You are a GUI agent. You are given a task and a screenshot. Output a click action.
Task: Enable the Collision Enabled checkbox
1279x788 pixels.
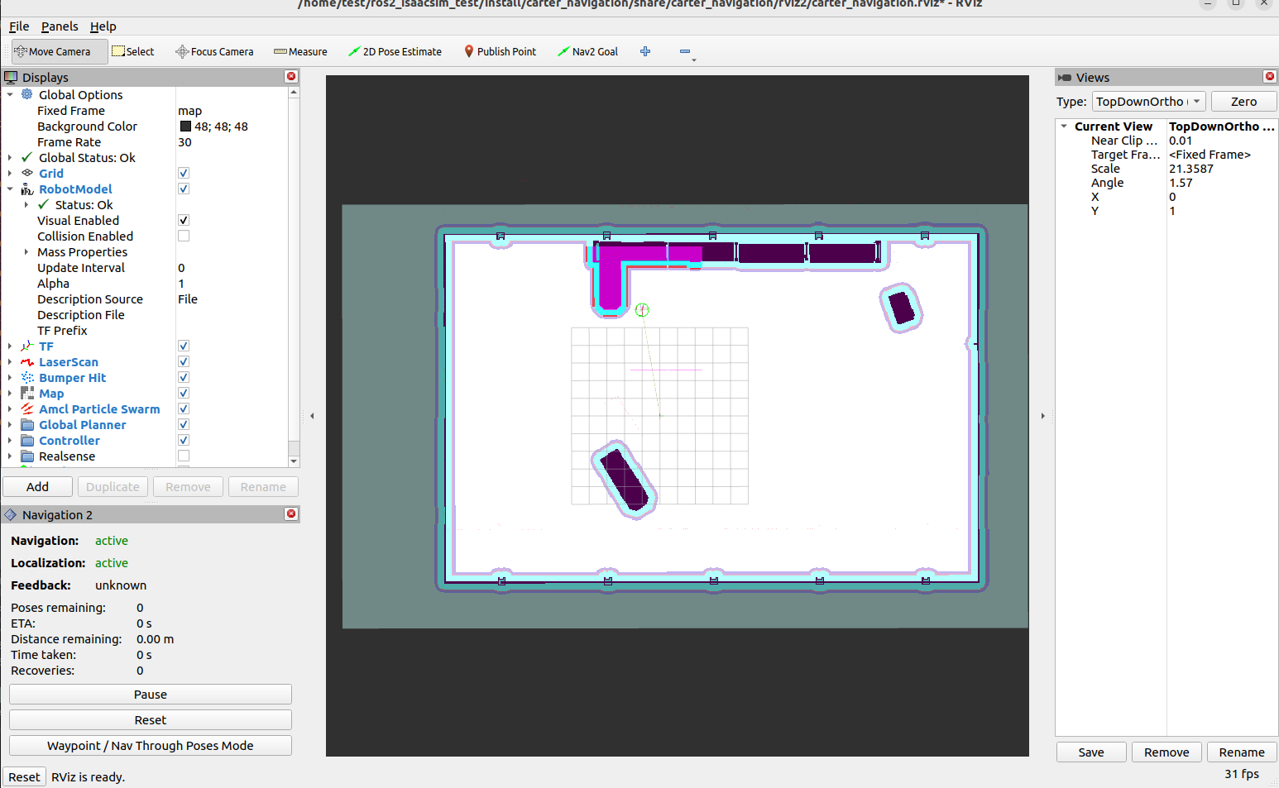[x=183, y=235]
